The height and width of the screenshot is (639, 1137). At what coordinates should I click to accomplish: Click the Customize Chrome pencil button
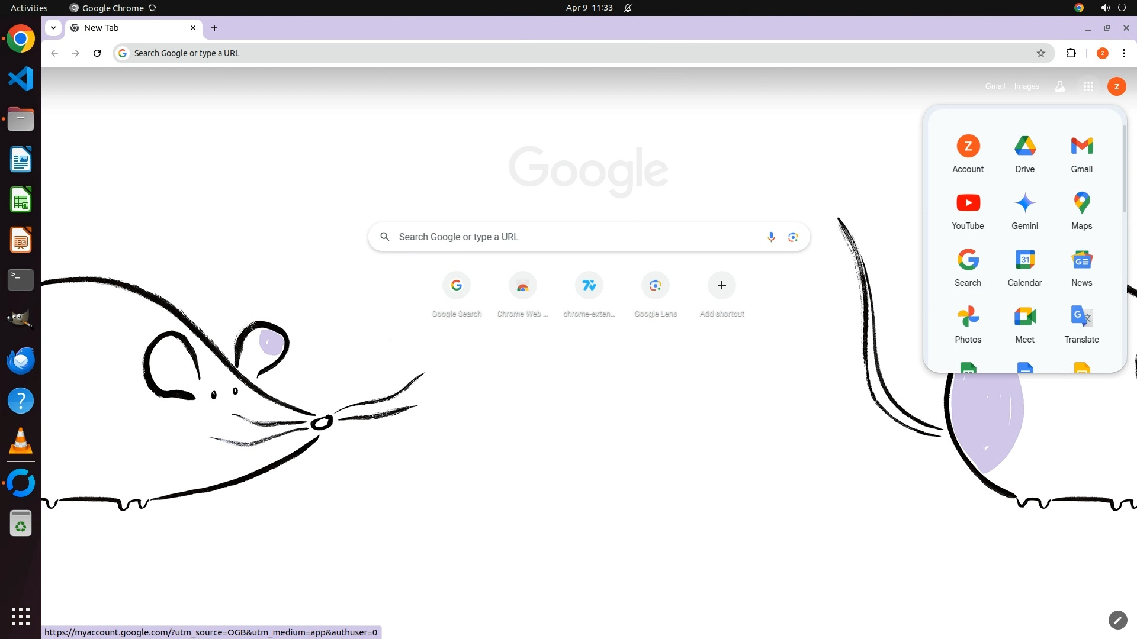coord(1117,619)
